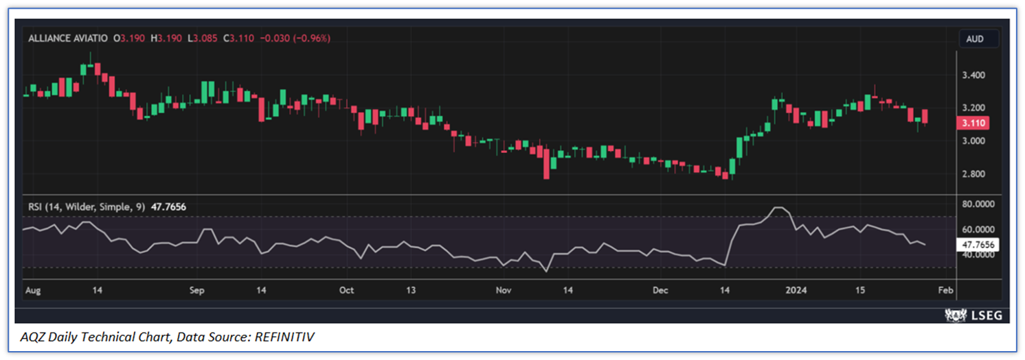This screenshot has width=1025, height=360.
Task: Click the LSEG logo
Action: [973, 315]
